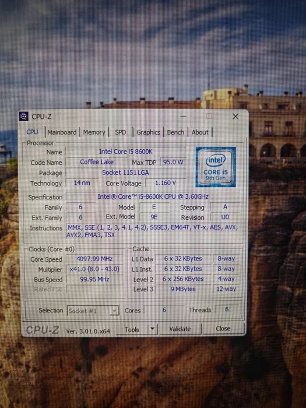Click the Close button

(223, 328)
